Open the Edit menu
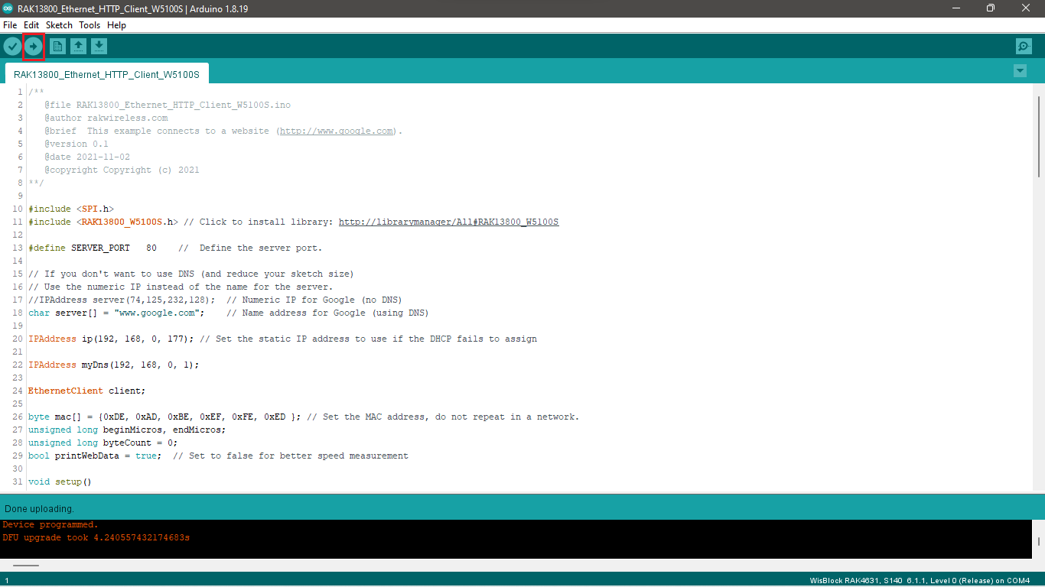 (31, 25)
